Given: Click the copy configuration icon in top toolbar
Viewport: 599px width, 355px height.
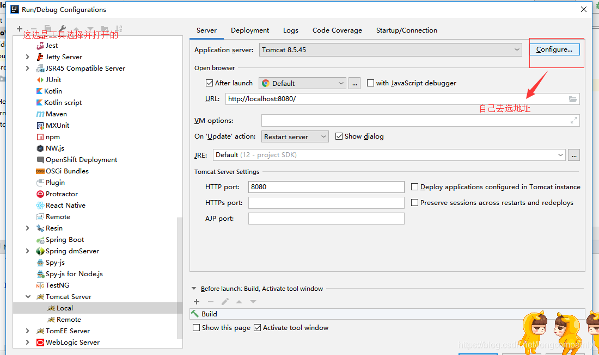Looking at the screenshot, I should tap(48, 29).
